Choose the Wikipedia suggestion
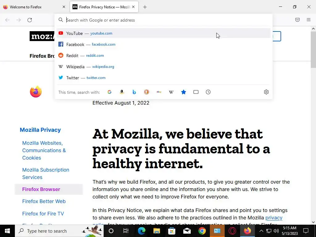Image resolution: width=316 pixels, height=237 pixels. click(163, 67)
